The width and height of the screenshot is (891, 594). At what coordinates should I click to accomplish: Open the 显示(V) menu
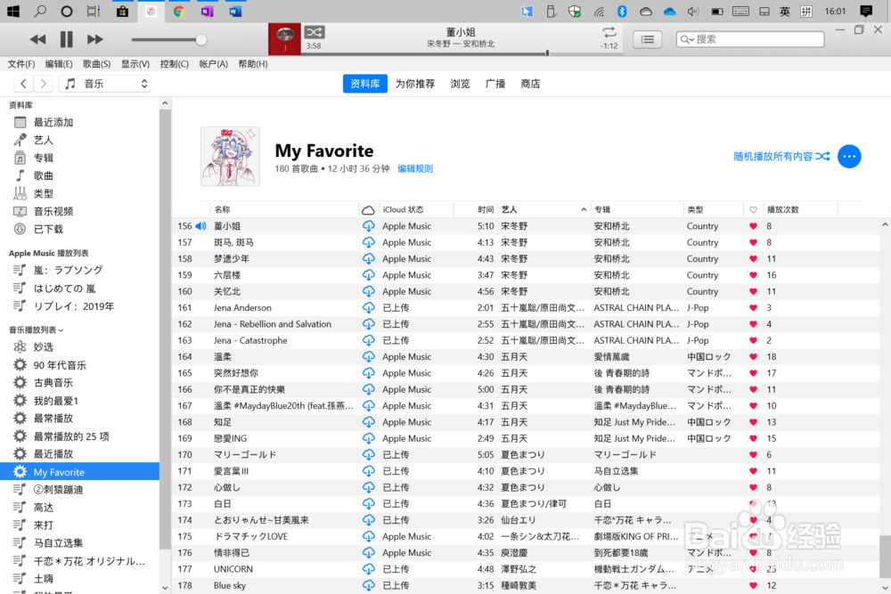click(135, 63)
